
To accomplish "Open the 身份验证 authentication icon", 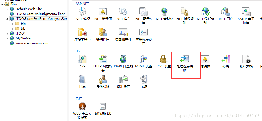I will [103, 82].
